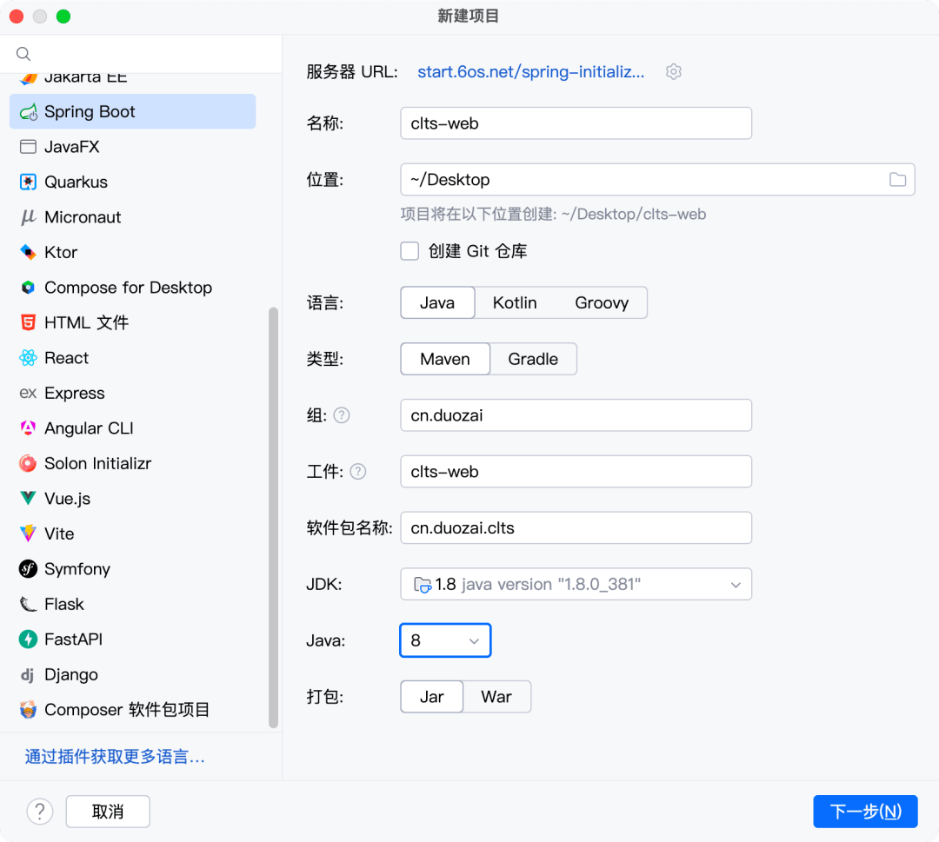Select Kotlin as language
939x842 pixels.
pos(515,302)
